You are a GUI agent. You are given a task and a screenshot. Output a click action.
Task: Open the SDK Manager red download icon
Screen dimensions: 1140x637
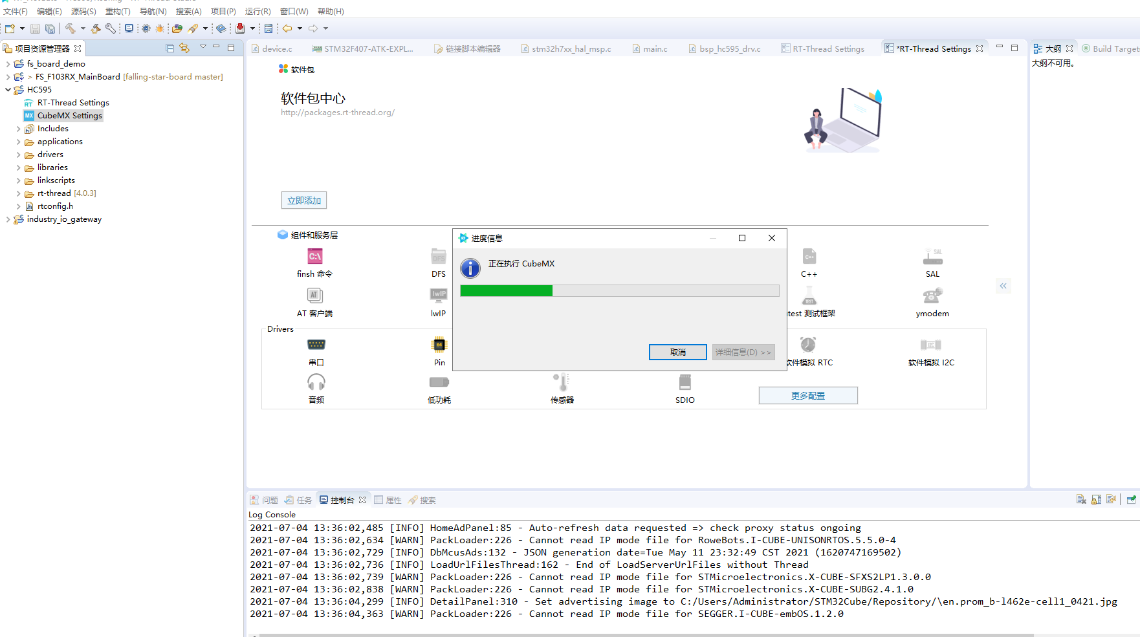point(240,28)
